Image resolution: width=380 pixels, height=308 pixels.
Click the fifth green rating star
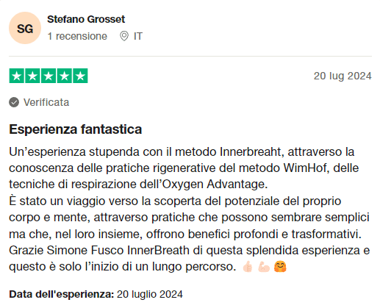[x=80, y=76]
